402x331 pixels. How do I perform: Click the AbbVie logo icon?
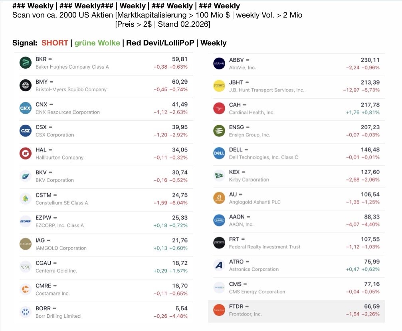click(x=219, y=63)
